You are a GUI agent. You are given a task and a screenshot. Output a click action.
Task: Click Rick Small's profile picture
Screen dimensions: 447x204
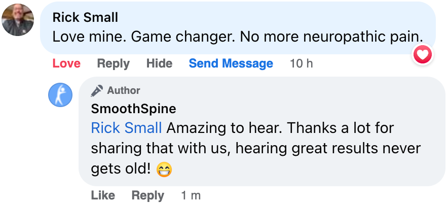tap(18, 19)
